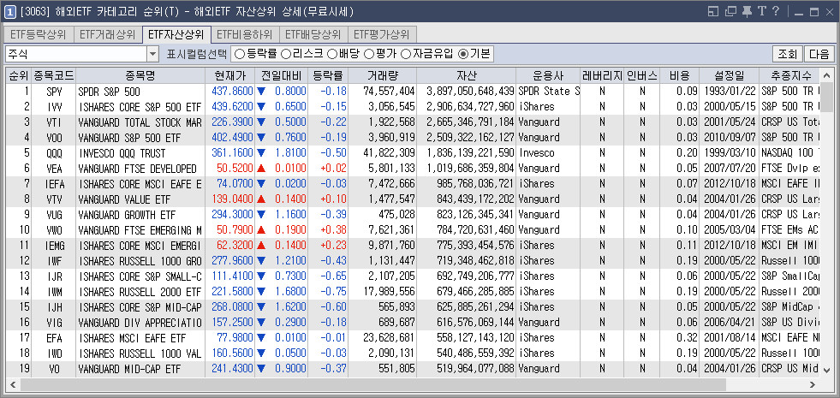Click the 추종지수 column header
Screen dimensions: 840x398
click(x=790, y=75)
